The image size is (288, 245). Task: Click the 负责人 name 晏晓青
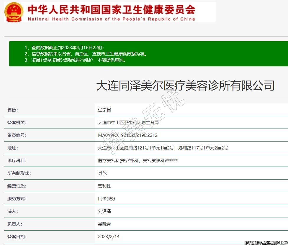pyautogui.click(x=104, y=224)
